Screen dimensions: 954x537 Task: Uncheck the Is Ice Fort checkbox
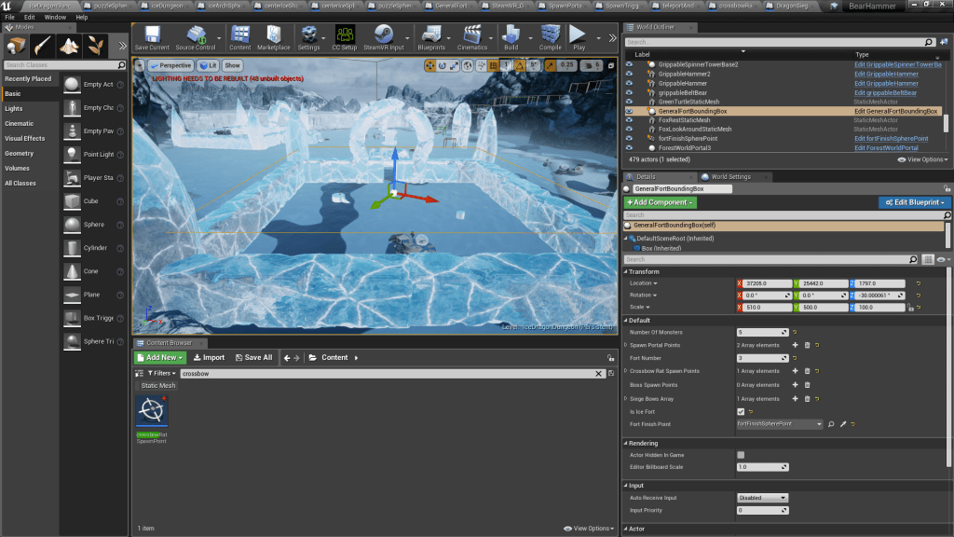741,411
